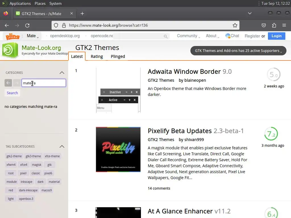Go back to previous page
Image resolution: width=291 pixels, height=218 pixels.
pyautogui.click(x=7, y=25)
